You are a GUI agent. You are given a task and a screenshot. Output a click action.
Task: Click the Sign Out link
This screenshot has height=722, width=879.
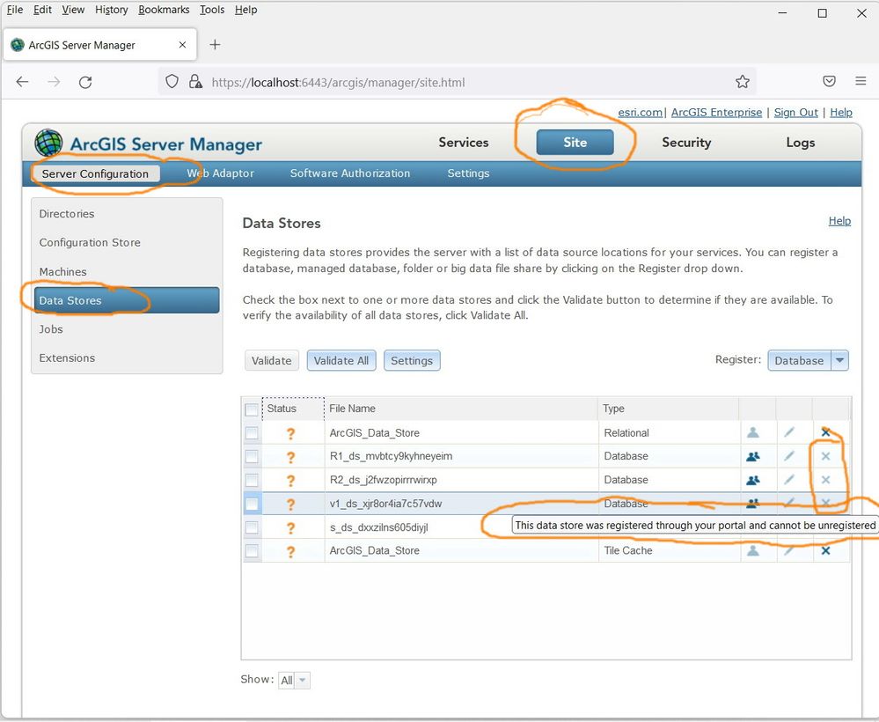pyautogui.click(x=795, y=112)
